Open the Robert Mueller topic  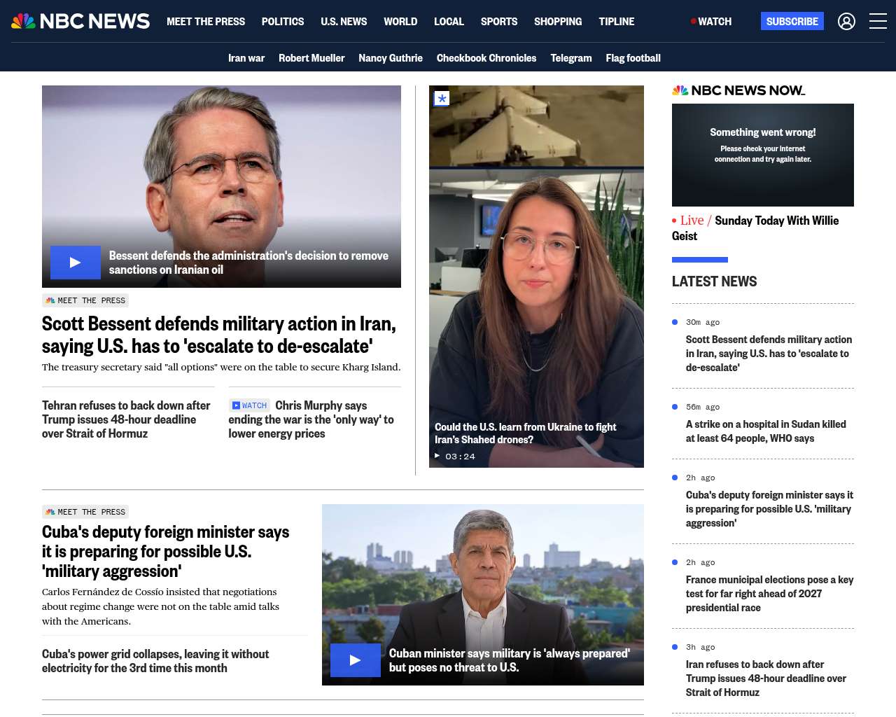(x=311, y=58)
